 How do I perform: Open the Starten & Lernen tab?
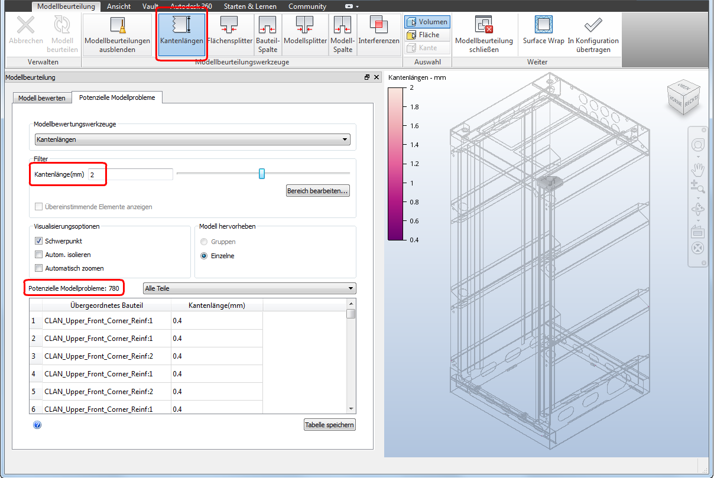(x=251, y=6)
